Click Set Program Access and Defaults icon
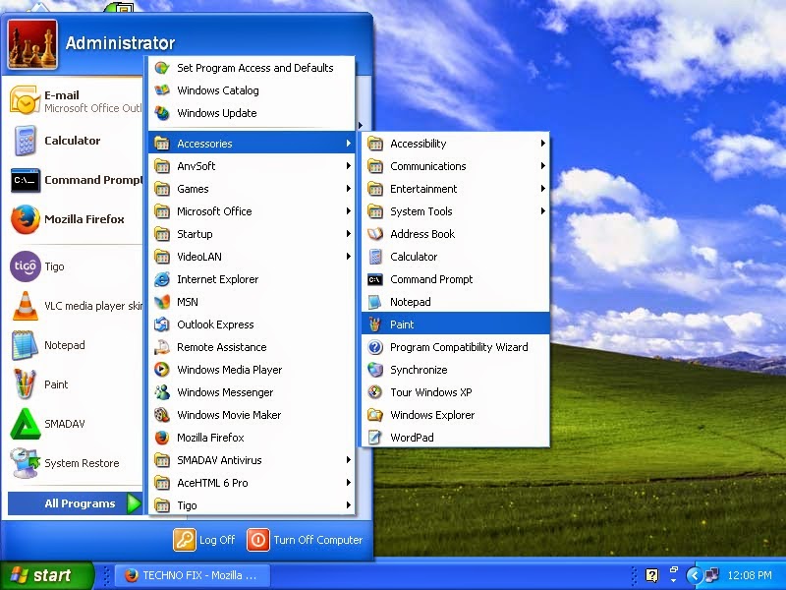 (x=162, y=68)
